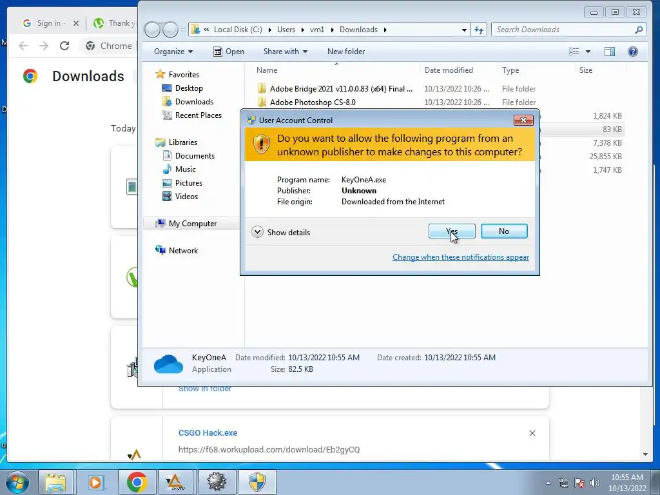Close the User Account Control dialog
Viewport: 660px width, 495px height.
(x=523, y=120)
